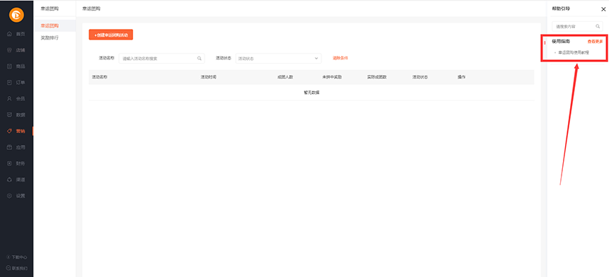
Task: Click 实际成团数 table column header
Action: point(377,77)
